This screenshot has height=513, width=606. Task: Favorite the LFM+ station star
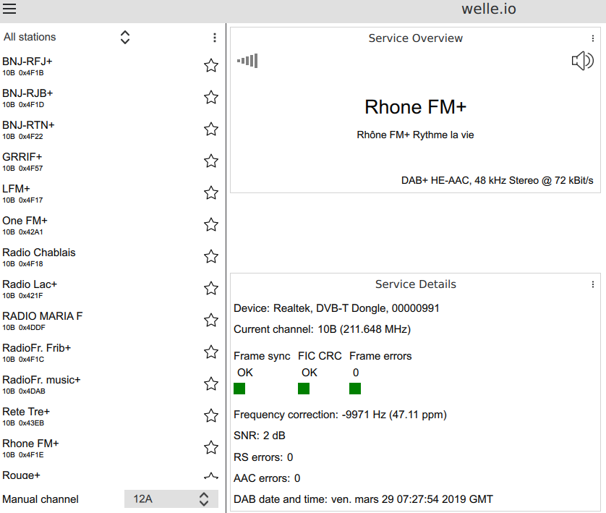pyautogui.click(x=211, y=193)
